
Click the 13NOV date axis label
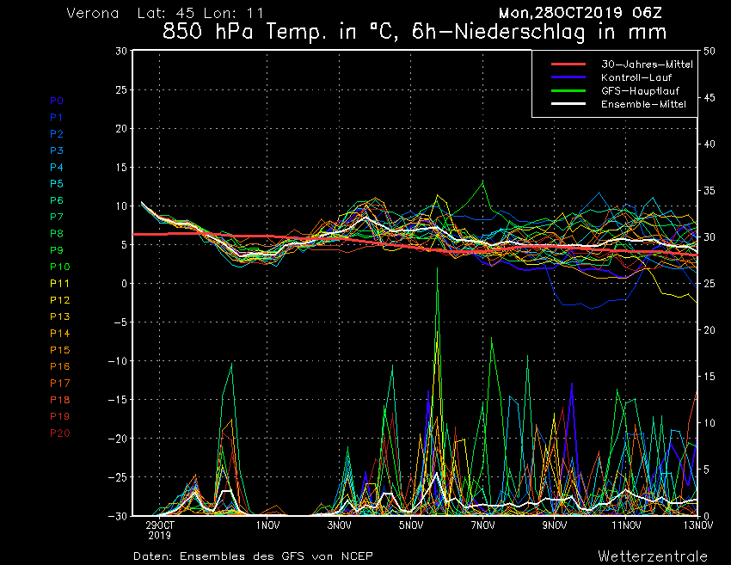[698, 525]
